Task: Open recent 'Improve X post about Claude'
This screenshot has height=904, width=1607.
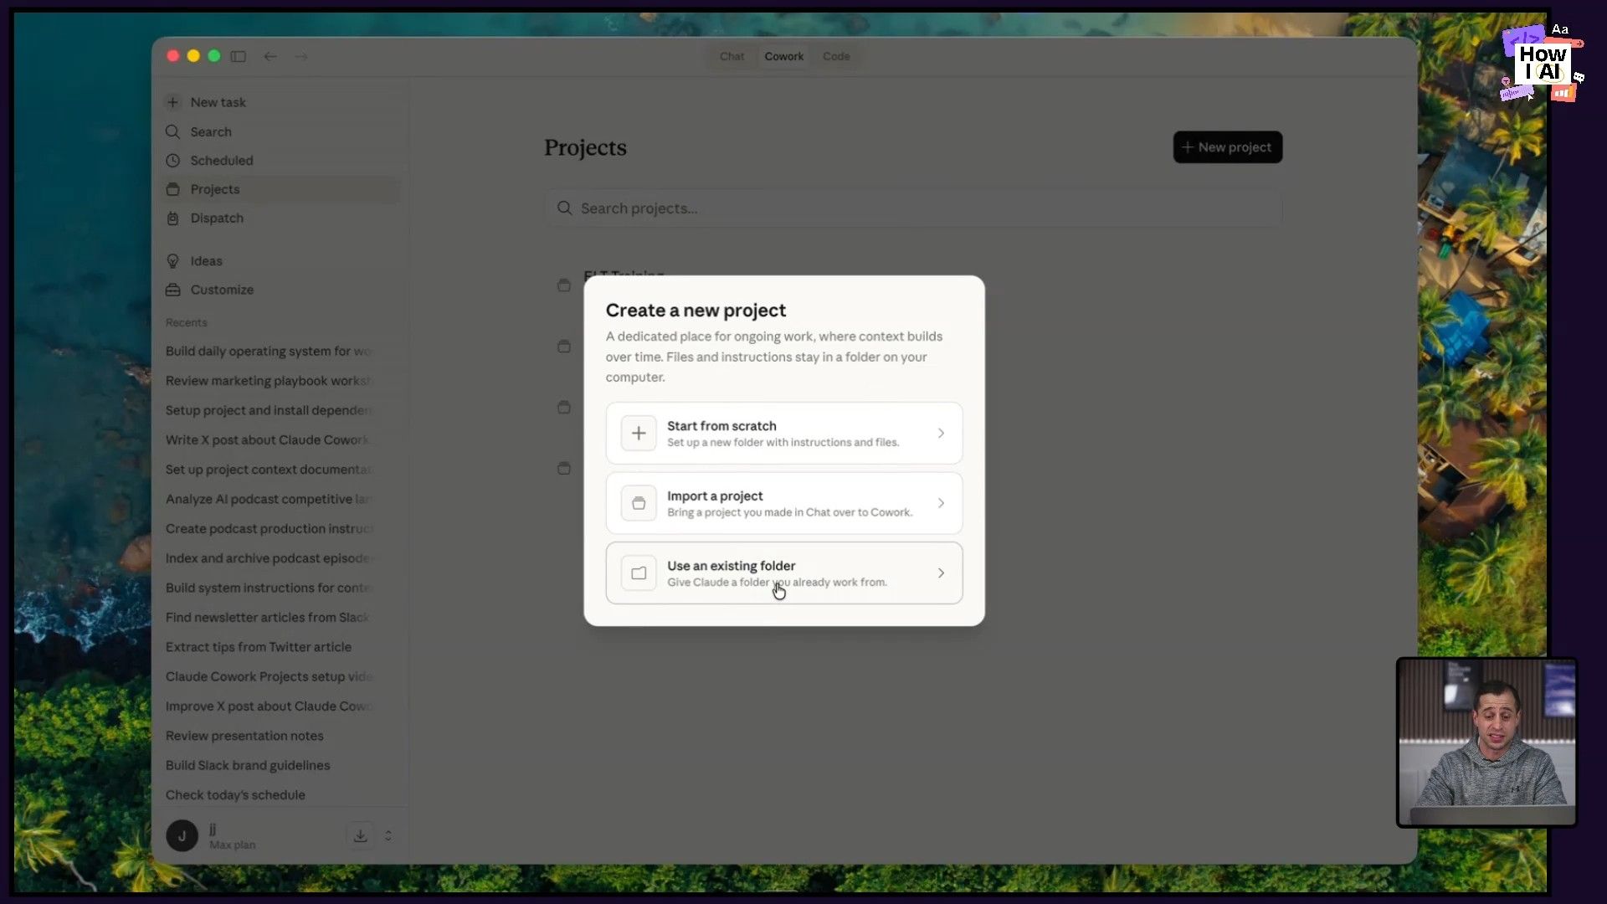Action: coord(270,706)
